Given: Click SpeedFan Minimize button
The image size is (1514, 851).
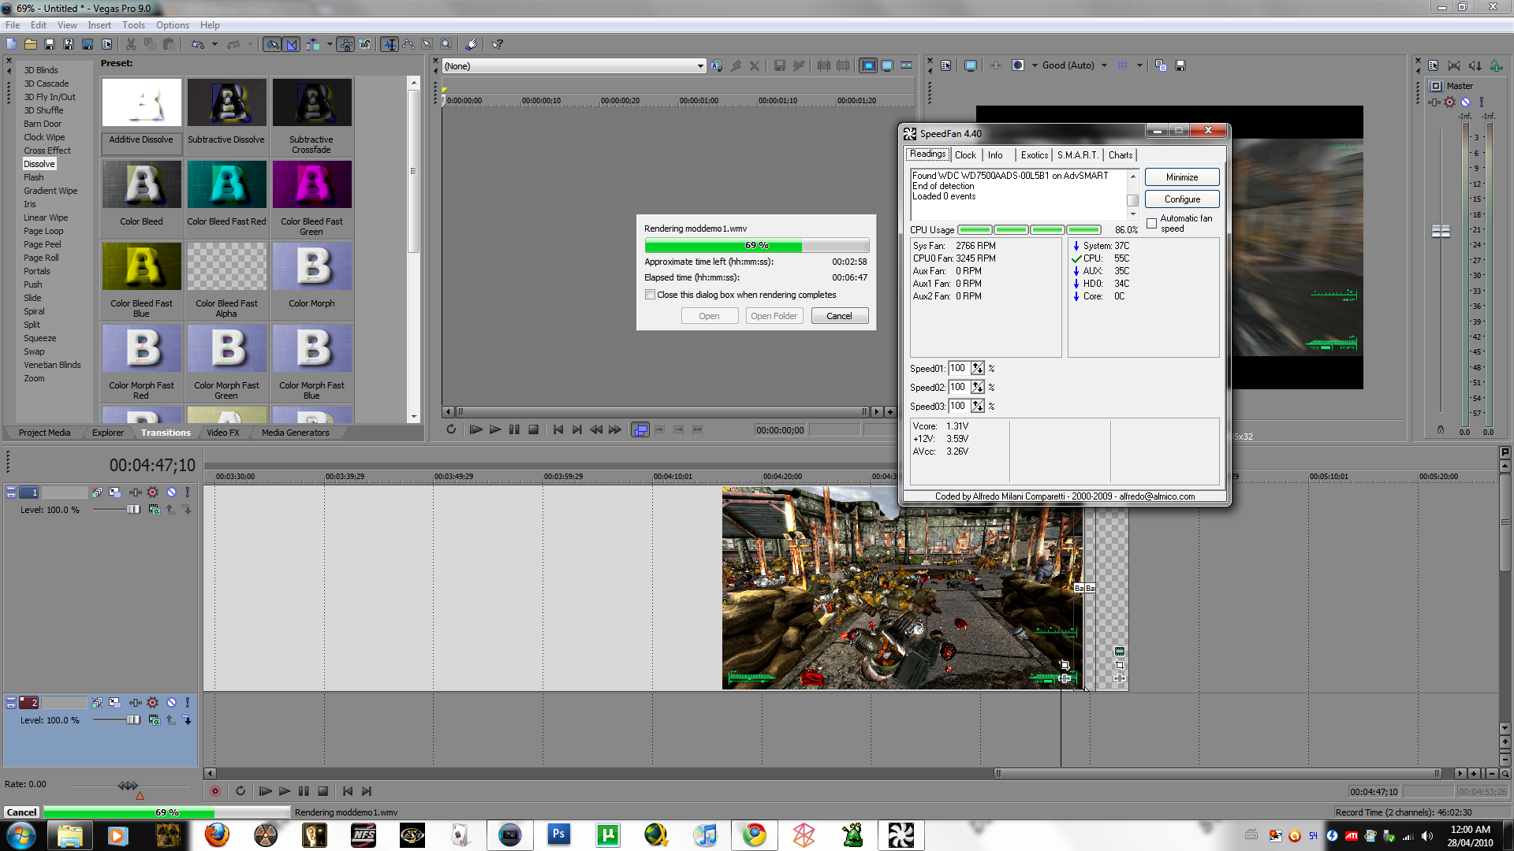Looking at the screenshot, I should click(1182, 177).
